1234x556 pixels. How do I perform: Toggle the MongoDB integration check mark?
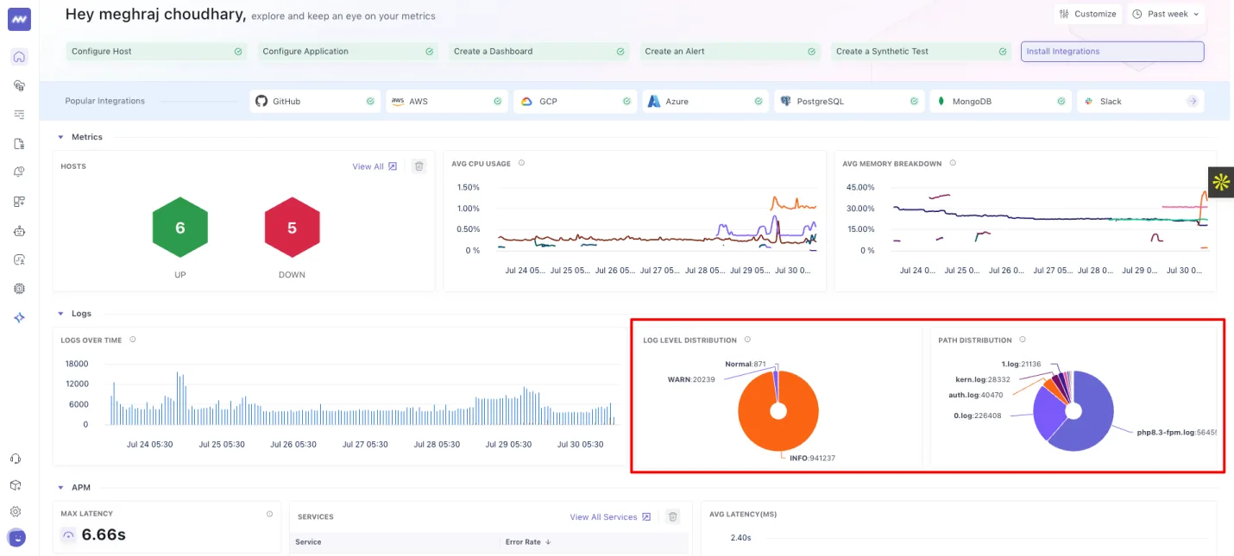(x=1061, y=101)
